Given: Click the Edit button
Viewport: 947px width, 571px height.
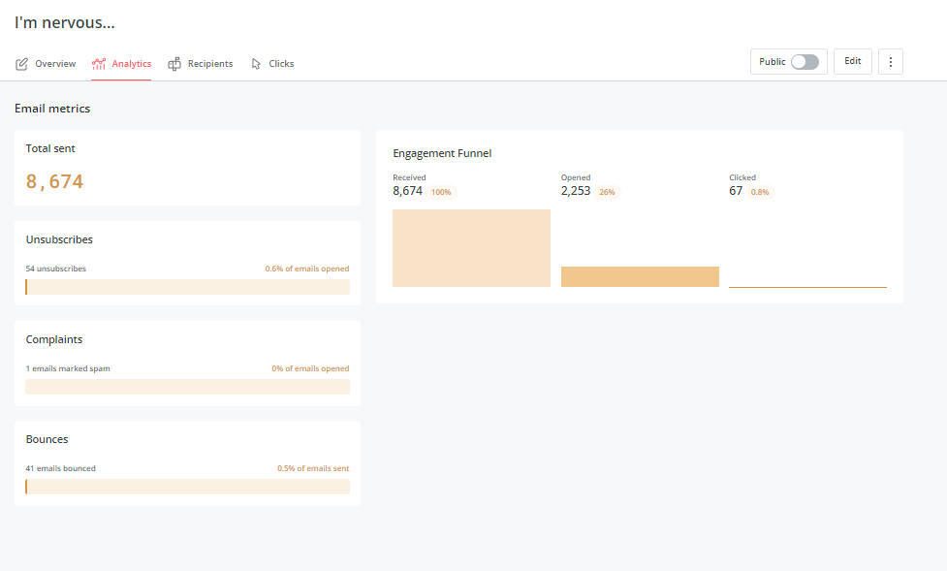Looking at the screenshot, I should pos(852,60).
